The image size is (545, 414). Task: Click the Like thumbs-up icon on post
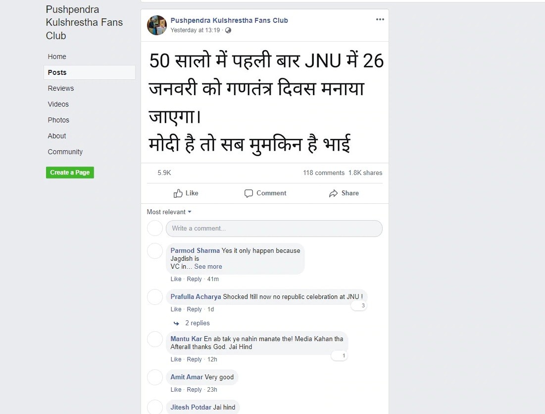(178, 193)
